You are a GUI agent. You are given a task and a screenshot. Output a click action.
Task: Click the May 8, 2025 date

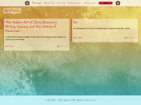pyautogui.click(x=78, y=38)
